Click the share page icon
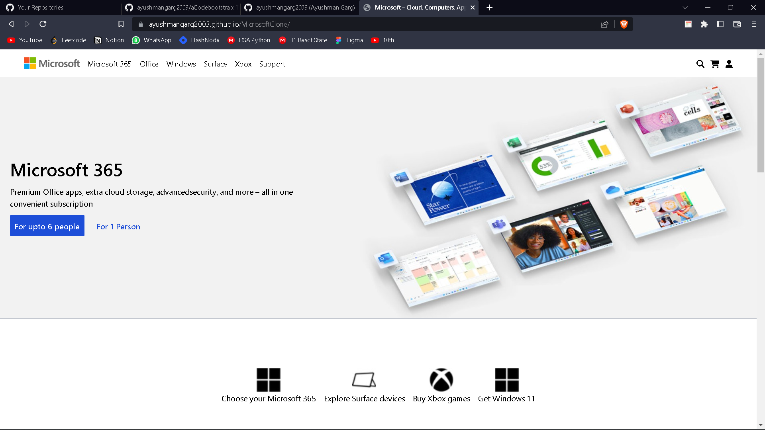The height and width of the screenshot is (430, 765). coord(604,24)
